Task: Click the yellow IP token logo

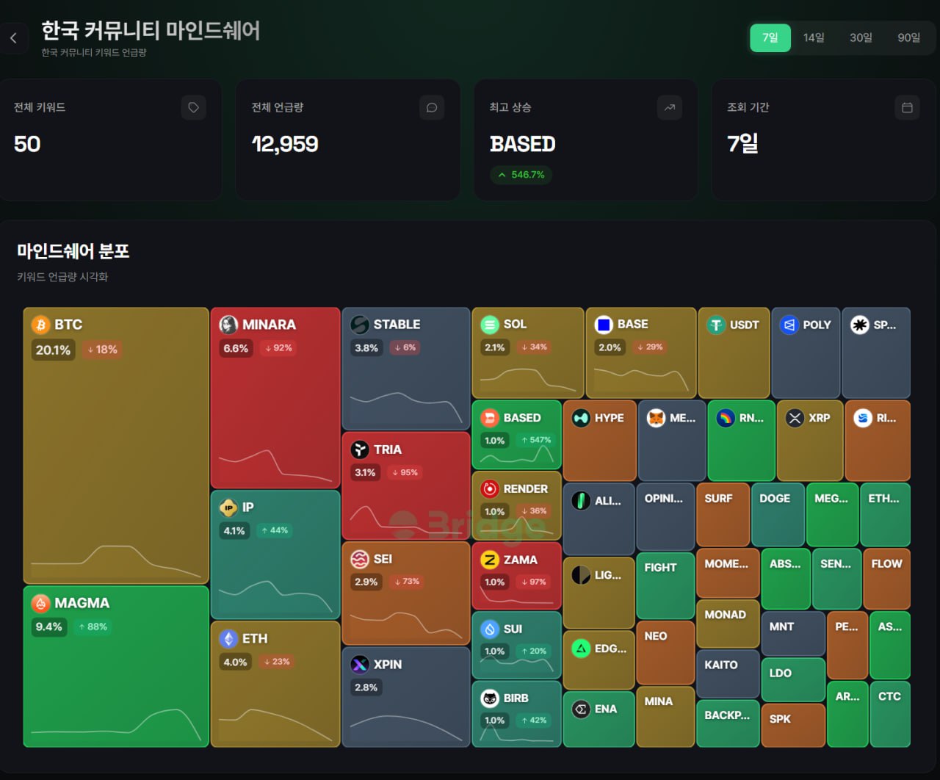Action: pos(228,508)
